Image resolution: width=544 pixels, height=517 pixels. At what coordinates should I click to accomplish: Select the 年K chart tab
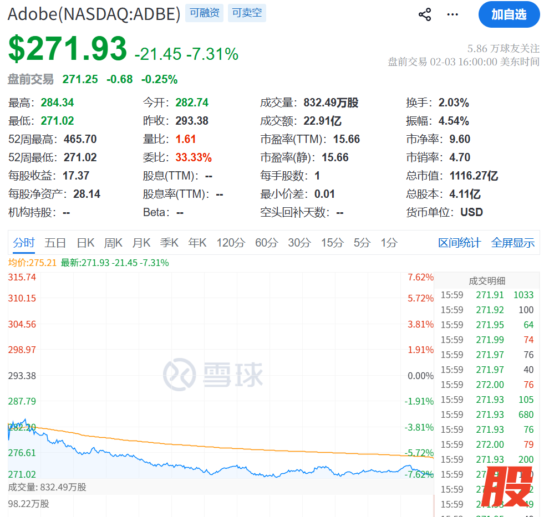[x=197, y=243]
